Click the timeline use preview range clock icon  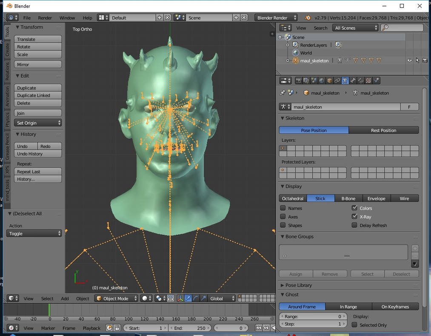coord(109,328)
